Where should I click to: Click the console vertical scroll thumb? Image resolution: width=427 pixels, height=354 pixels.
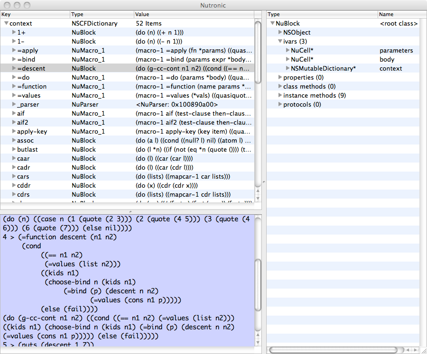coord(258,285)
